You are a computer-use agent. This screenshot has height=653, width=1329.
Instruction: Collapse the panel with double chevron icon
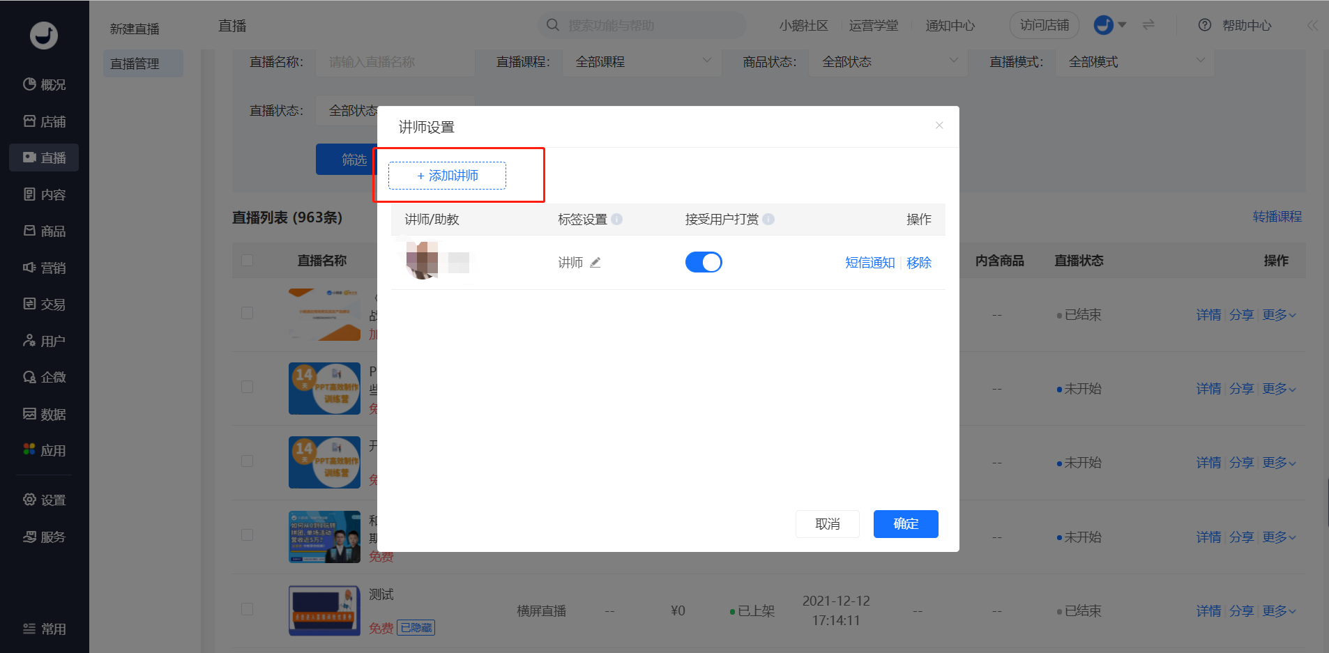pyautogui.click(x=1312, y=26)
